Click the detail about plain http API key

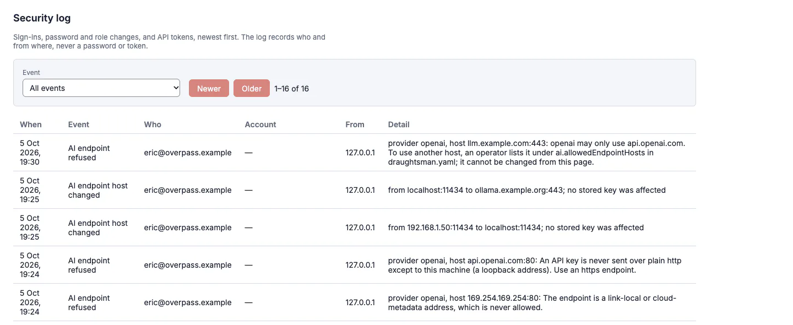click(535, 265)
